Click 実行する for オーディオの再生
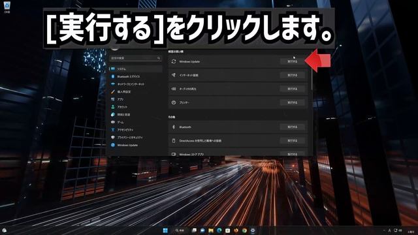The image size is (418, 235). 292,89
